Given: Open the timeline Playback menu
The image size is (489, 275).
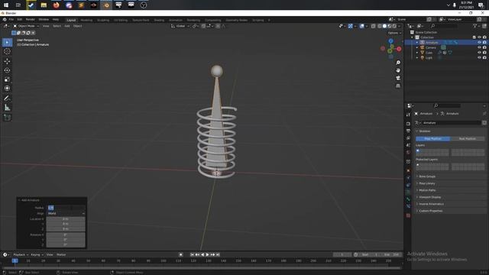Looking at the screenshot, I should pyautogui.click(x=21, y=254).
